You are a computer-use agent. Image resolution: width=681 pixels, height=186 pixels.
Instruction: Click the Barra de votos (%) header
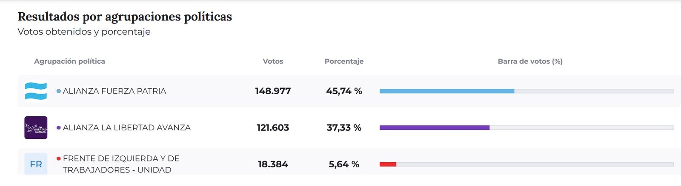click(530, 61)
